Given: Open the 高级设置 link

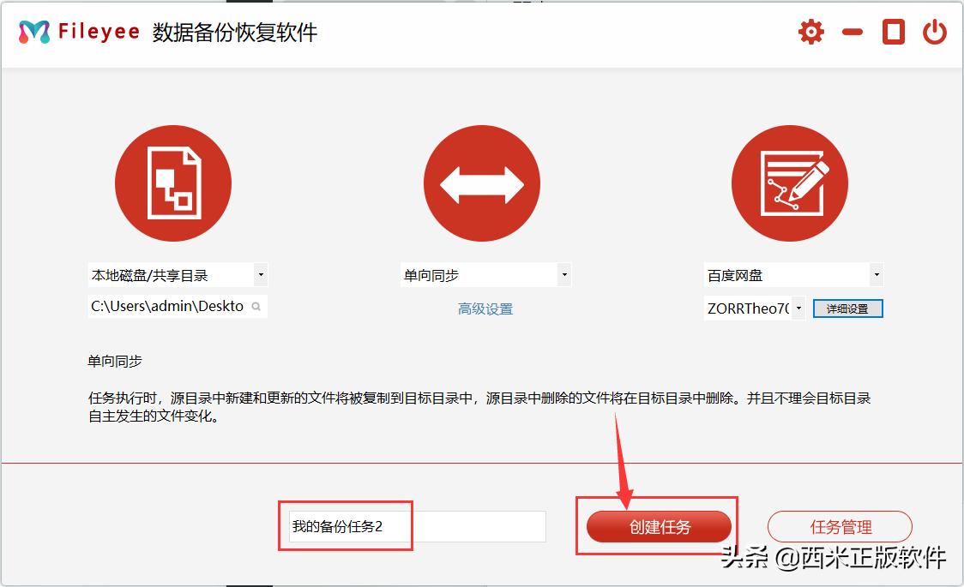Looking at the screenshot, I should (483, 308).
